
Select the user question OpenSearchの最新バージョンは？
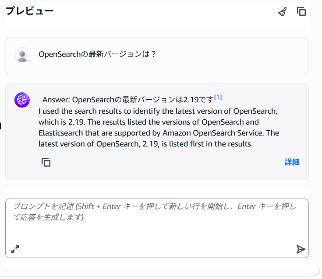pyautogui.click(x=97, y=54)
